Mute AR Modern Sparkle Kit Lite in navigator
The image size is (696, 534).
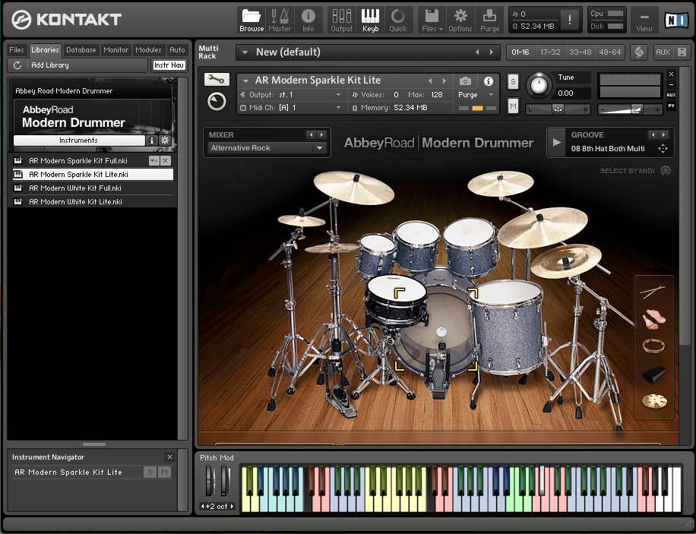(165, 472)
